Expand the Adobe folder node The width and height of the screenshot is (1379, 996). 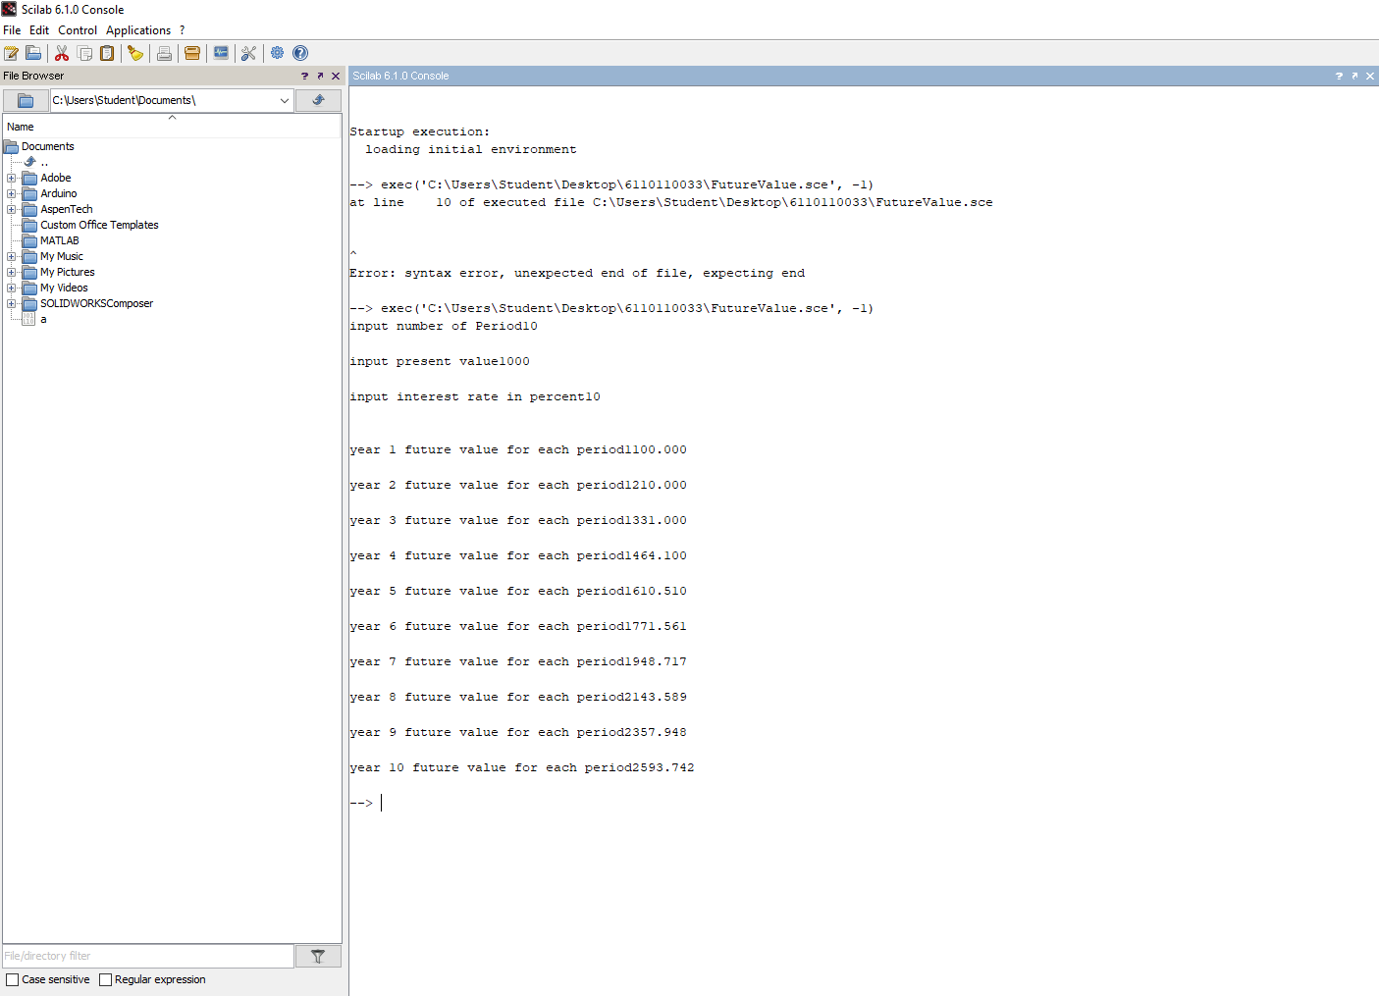(x=11, y=178)
